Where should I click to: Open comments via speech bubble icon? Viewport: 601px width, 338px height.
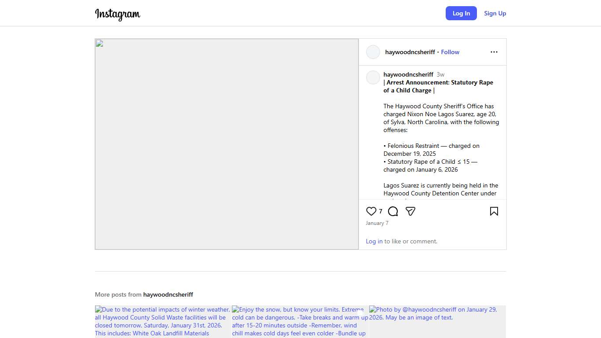(393, 211)
